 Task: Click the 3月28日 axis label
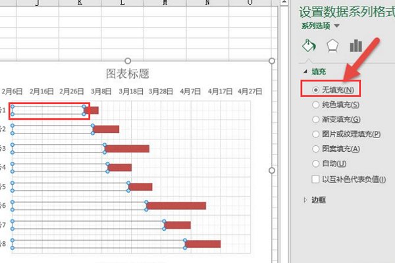[161, 91]
